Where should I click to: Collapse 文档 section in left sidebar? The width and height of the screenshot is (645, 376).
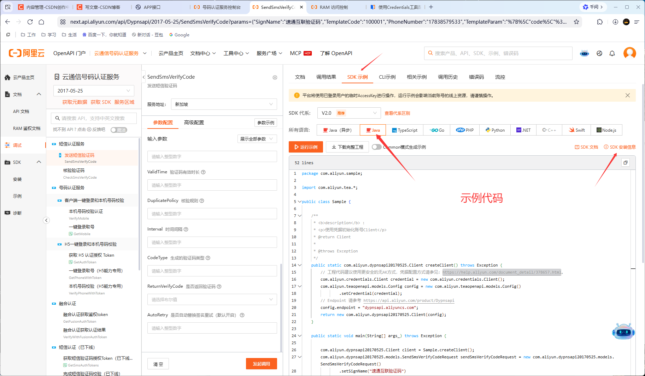(39, 94)
